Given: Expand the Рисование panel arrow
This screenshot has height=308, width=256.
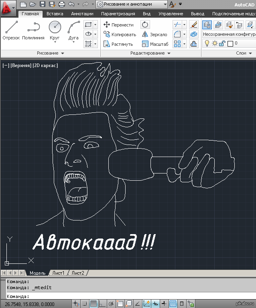Looking at the screenshot, I should click(x=63, y=53).
